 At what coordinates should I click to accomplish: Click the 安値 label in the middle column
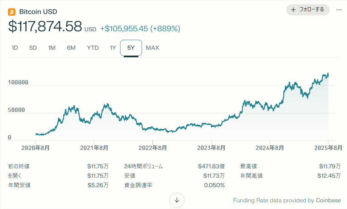[x=130, y=175]
